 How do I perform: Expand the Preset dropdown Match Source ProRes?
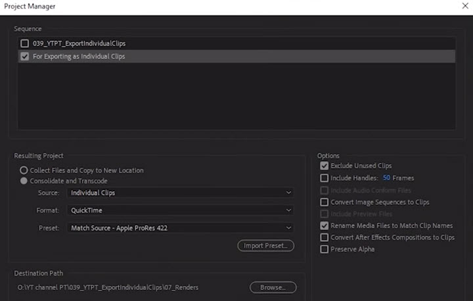tap(180, 228)
